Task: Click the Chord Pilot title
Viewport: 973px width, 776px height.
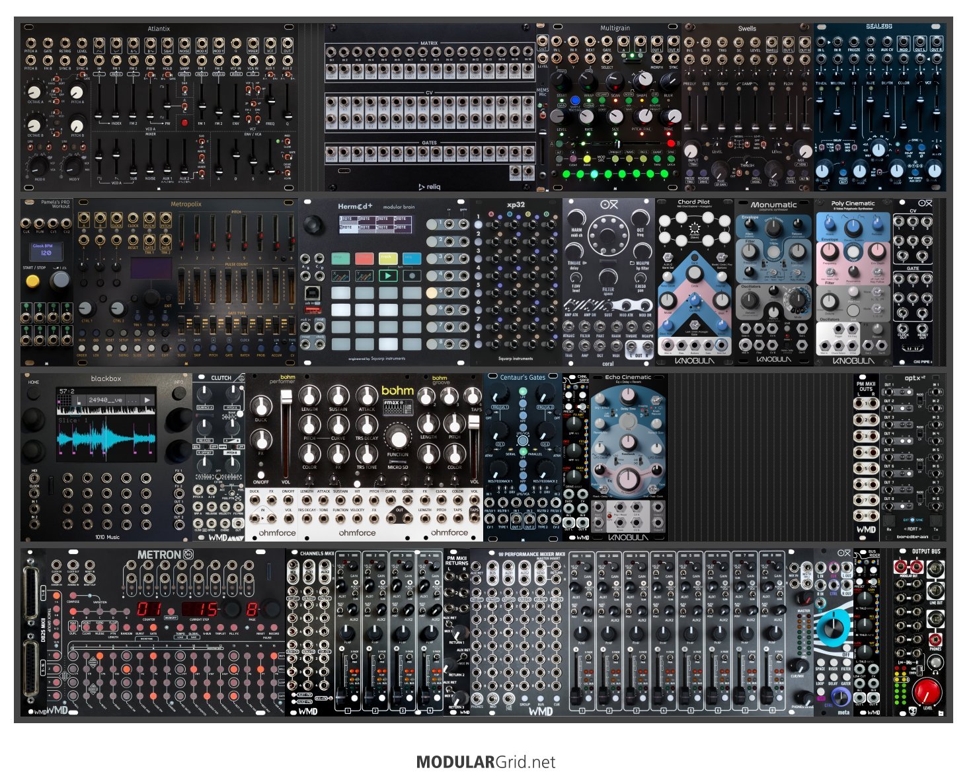Action: (x=694, y=202)
